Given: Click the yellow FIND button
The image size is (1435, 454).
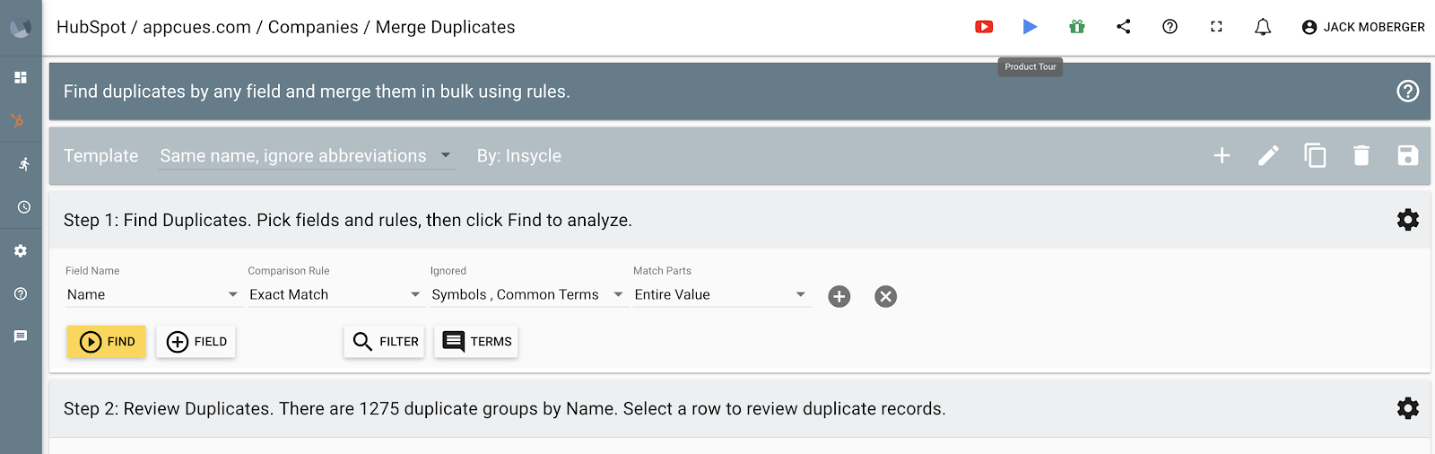Looking at the screenshot, I should click(x=107, y=342).
